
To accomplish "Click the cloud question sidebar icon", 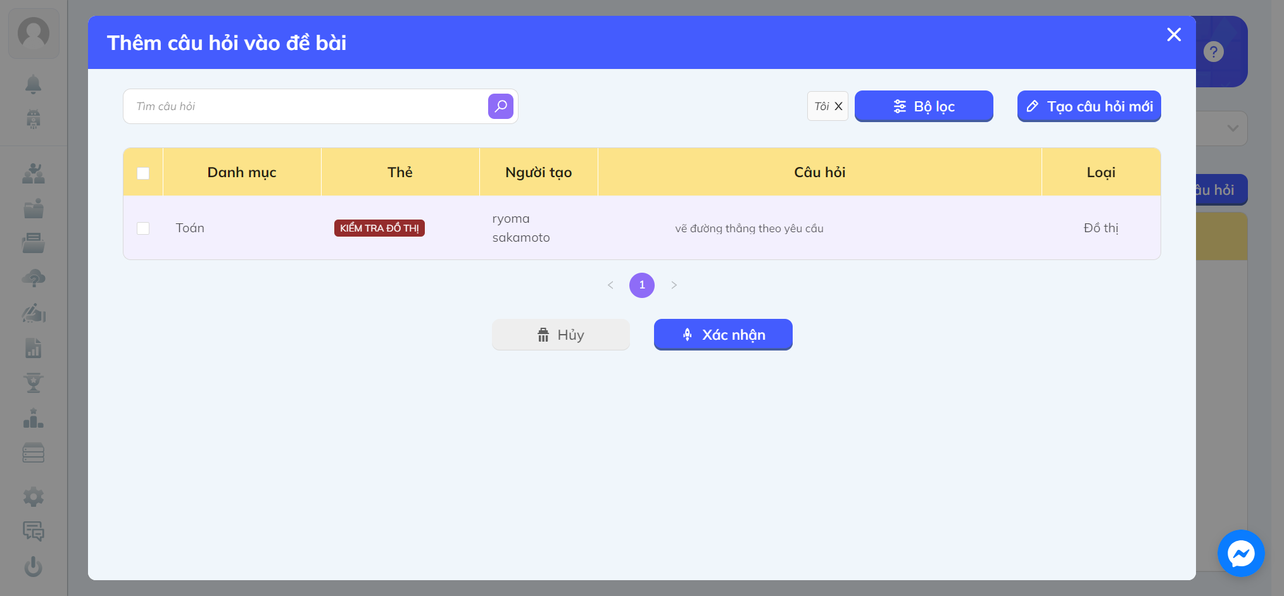I will click(34, 278).
